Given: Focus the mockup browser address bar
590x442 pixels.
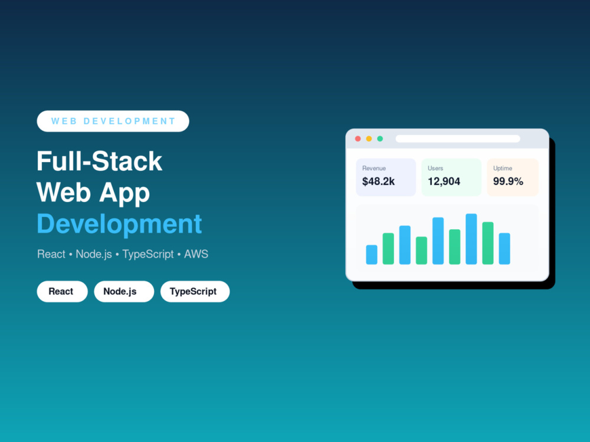Looking at the screenshot, I should tap(458, 138).
